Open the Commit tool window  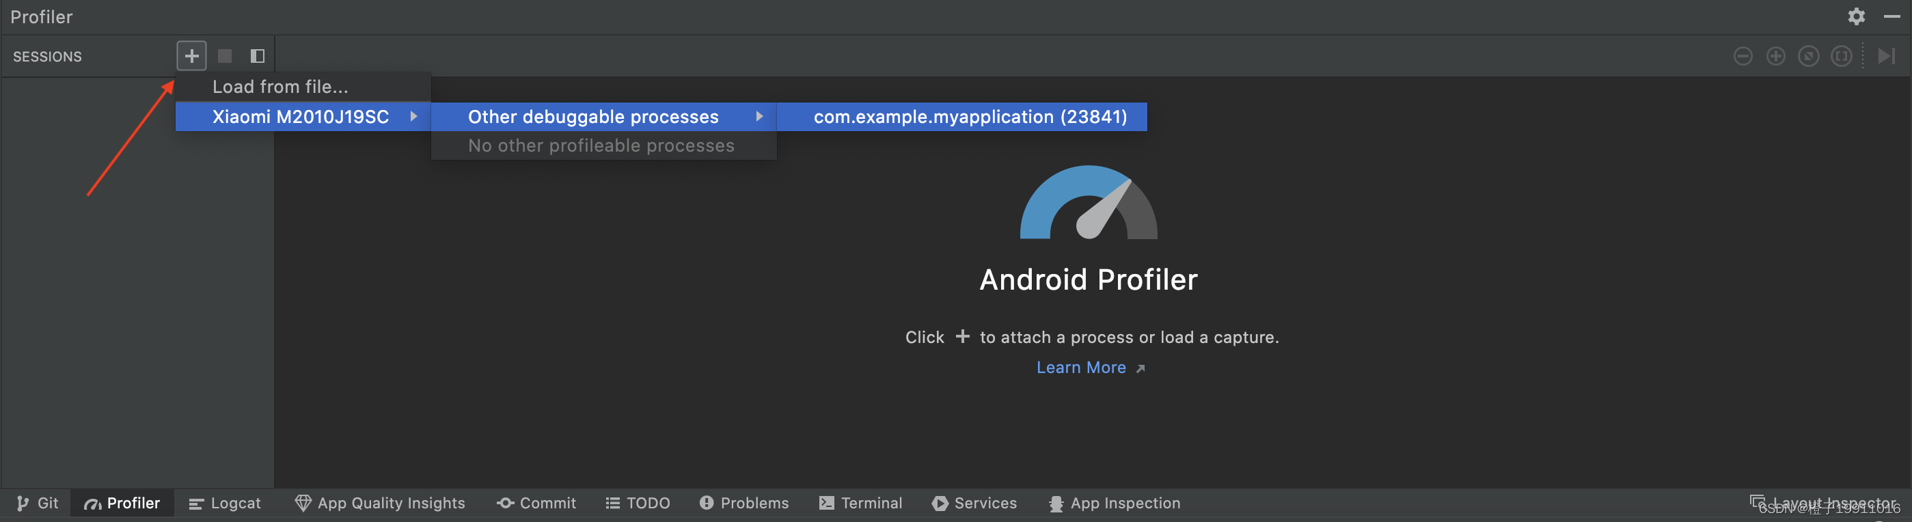pos(536,503)
